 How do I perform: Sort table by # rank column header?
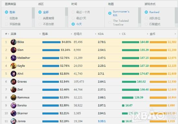pos(6,34)
